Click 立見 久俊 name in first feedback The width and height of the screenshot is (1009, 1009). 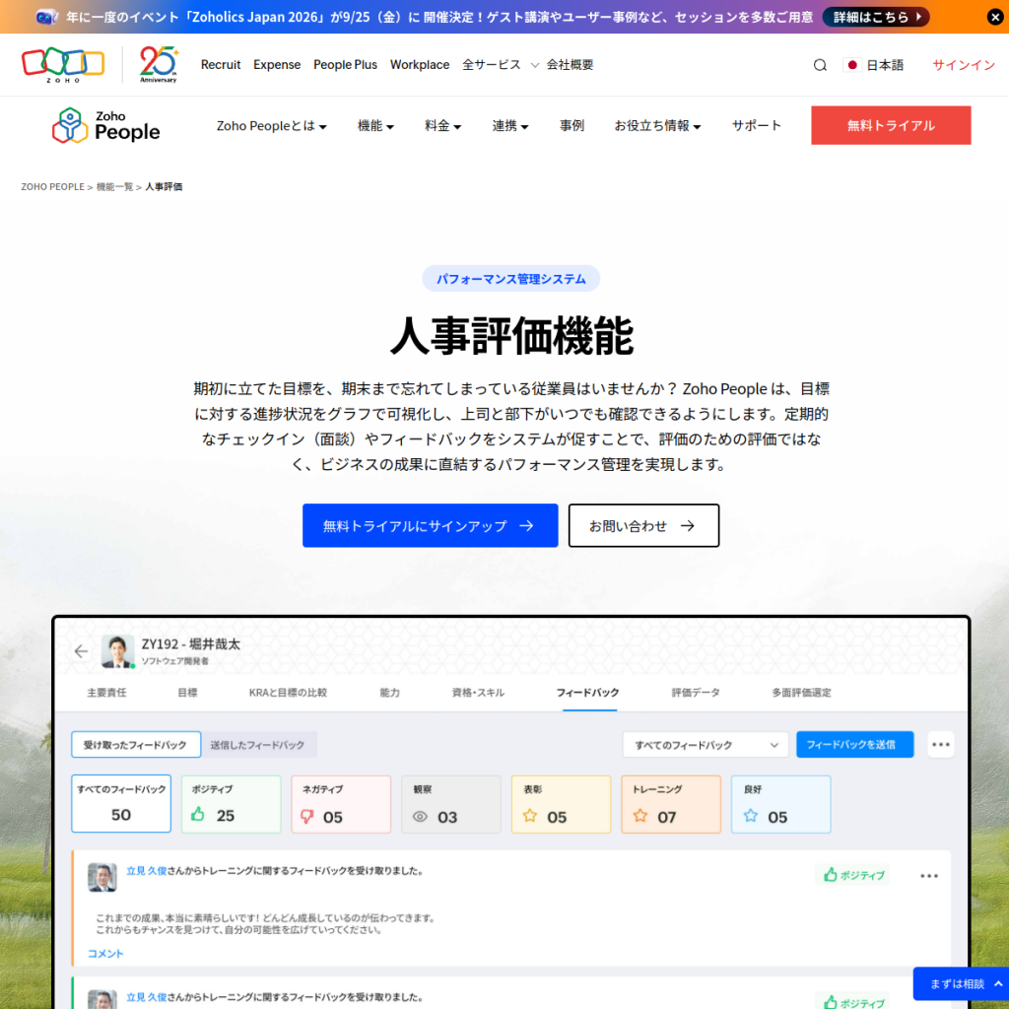(x=146, y=871)
